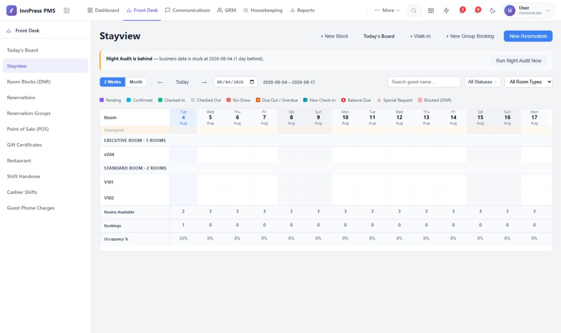Click the Front Desk header icon in the sidebar
Screen dimensions: 561x333
[9, 31]
